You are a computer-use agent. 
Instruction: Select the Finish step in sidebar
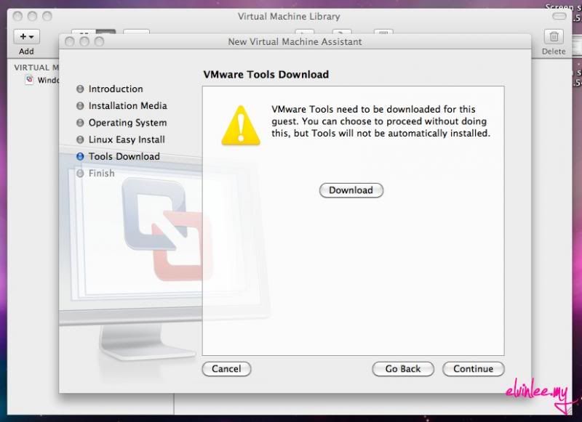[x=95, y=174]
